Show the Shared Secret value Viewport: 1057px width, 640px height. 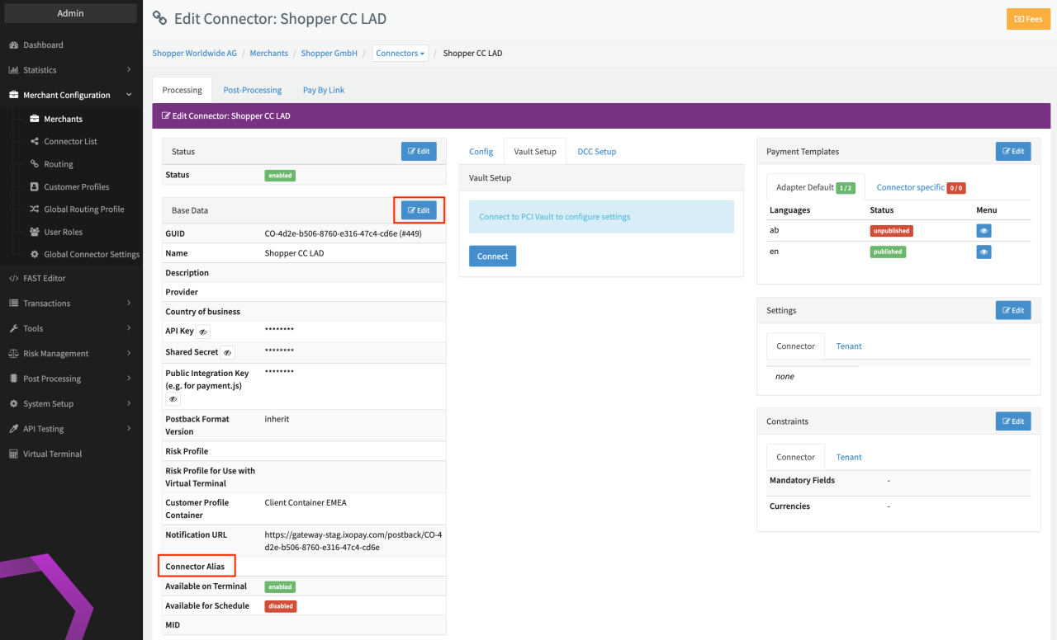(228, 353)
